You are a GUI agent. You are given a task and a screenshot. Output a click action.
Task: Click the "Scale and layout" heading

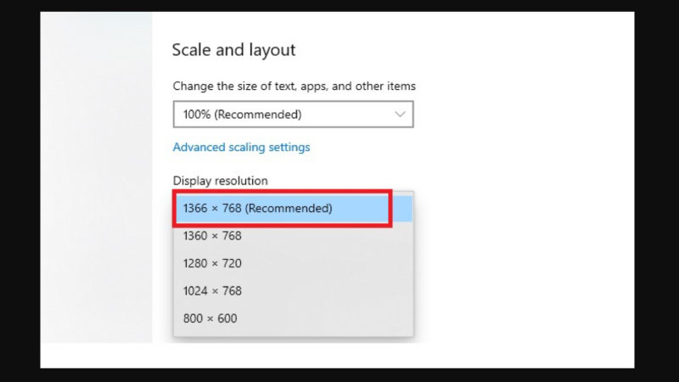pos(233,49)
